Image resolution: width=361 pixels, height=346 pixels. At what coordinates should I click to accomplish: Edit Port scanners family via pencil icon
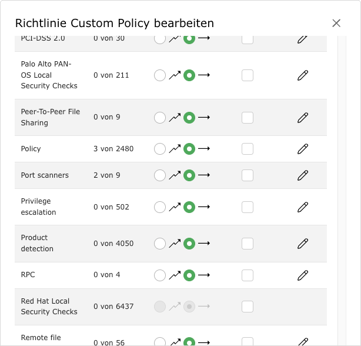(x=303, y=175)
